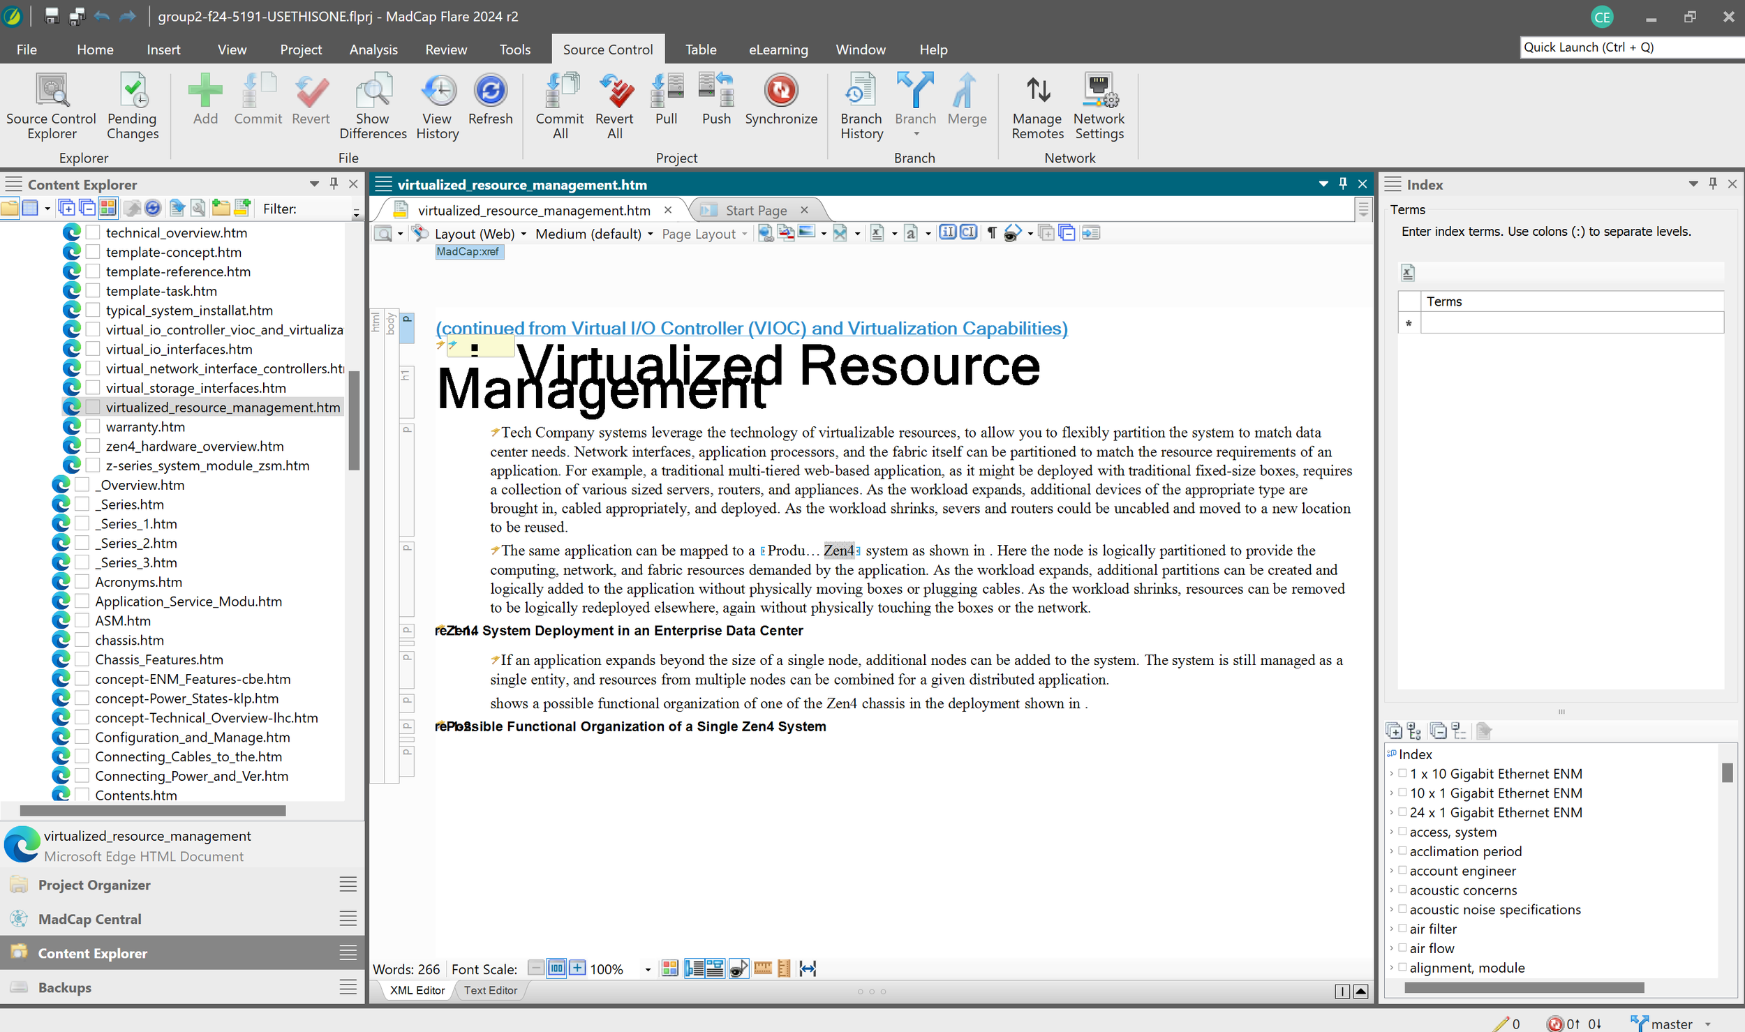Click the Index list horizontal scrollbar

(1524, 988)
